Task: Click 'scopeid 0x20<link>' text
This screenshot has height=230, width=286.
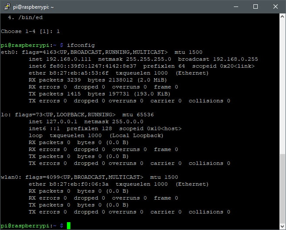Action: click(223, 66)
